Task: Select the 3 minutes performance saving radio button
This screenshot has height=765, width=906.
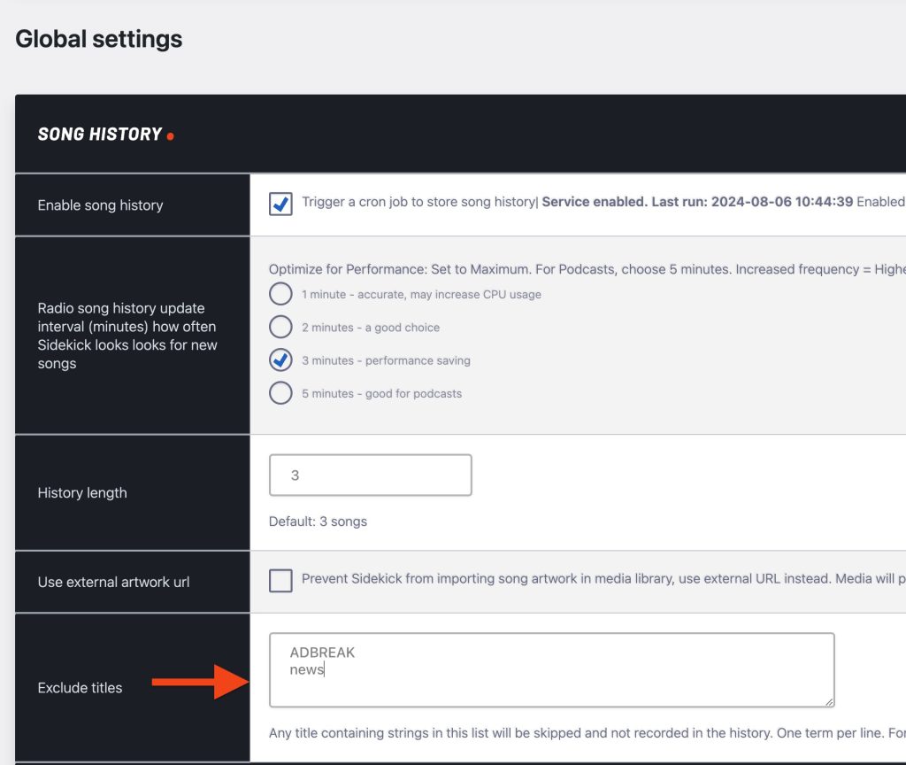Action: coord(280,360)
